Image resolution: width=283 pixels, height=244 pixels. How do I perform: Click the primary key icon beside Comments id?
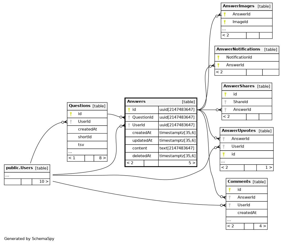coord(229,190)
